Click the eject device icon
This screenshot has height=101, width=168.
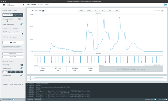coord(23,5)
